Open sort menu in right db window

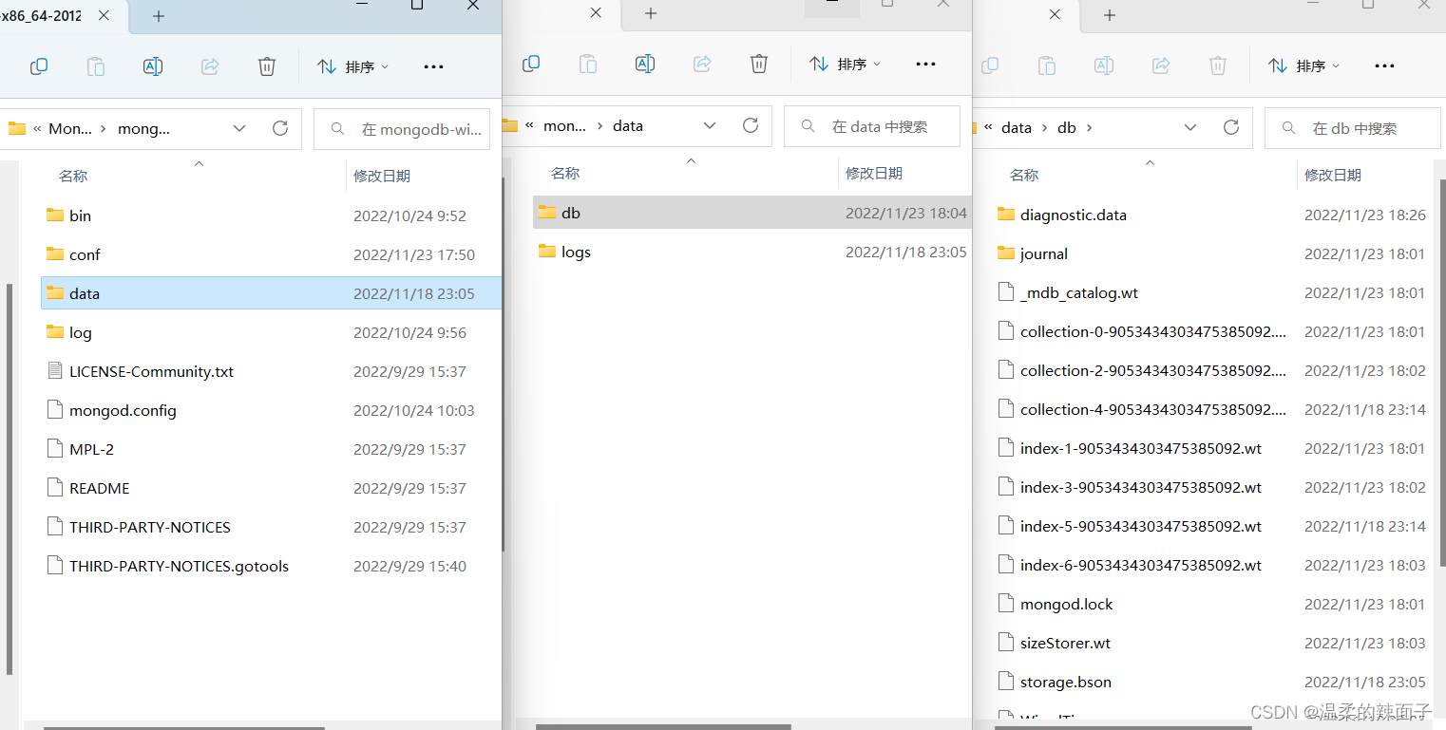click(x=1303, y=66)
